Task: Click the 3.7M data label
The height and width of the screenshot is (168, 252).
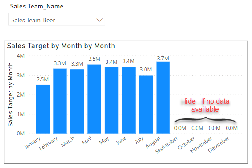Action: (163, 59)
